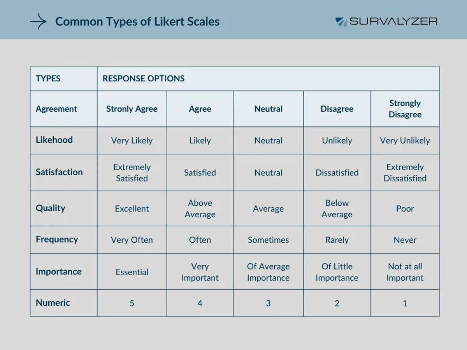Click the 'Very Likely' cell
467x350 pixels.
(x=132, y=141)
